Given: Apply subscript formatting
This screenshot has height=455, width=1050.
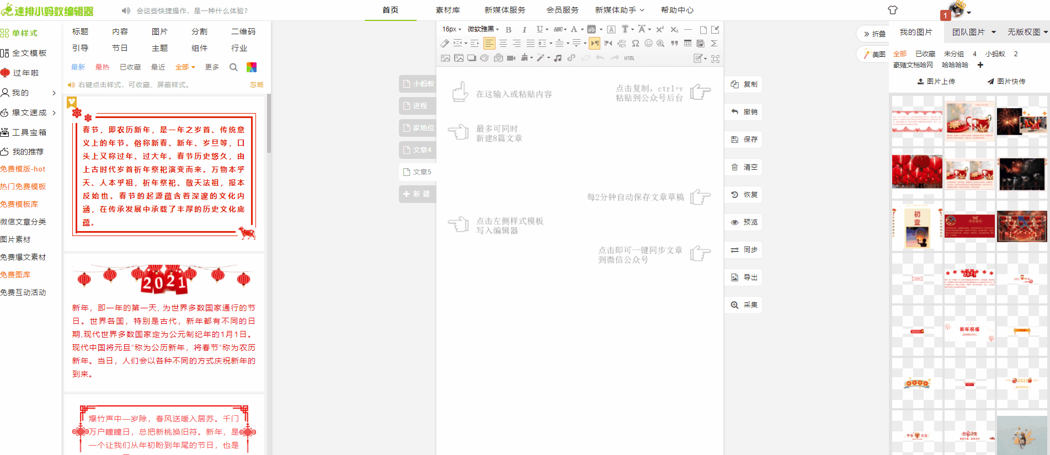Looking at the screenshot, I should point(674,29).
